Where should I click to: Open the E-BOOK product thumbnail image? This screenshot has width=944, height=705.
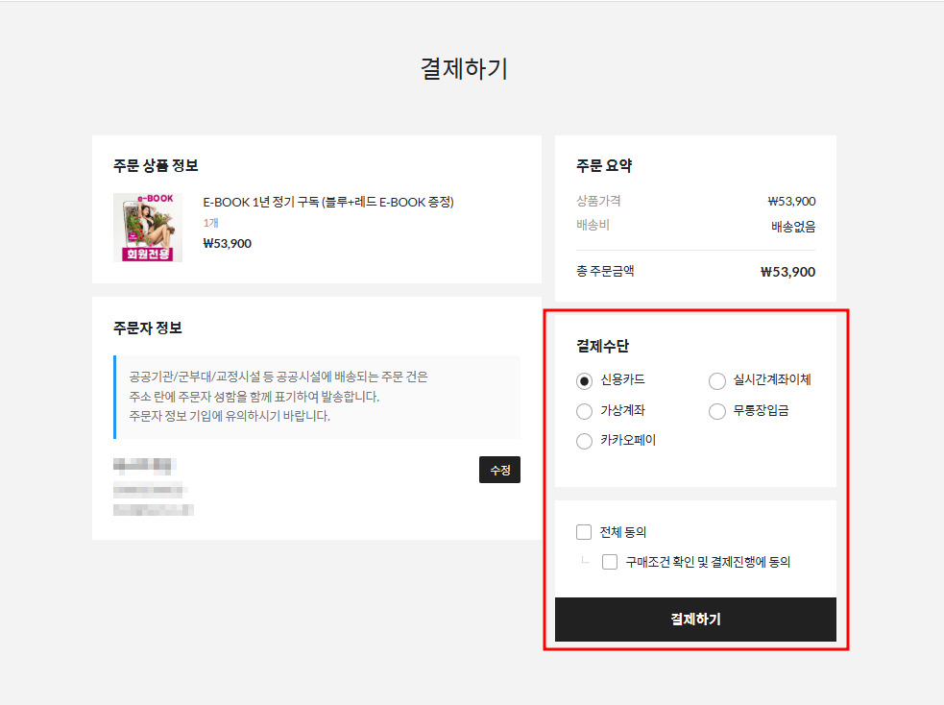(x=148, y=228)
